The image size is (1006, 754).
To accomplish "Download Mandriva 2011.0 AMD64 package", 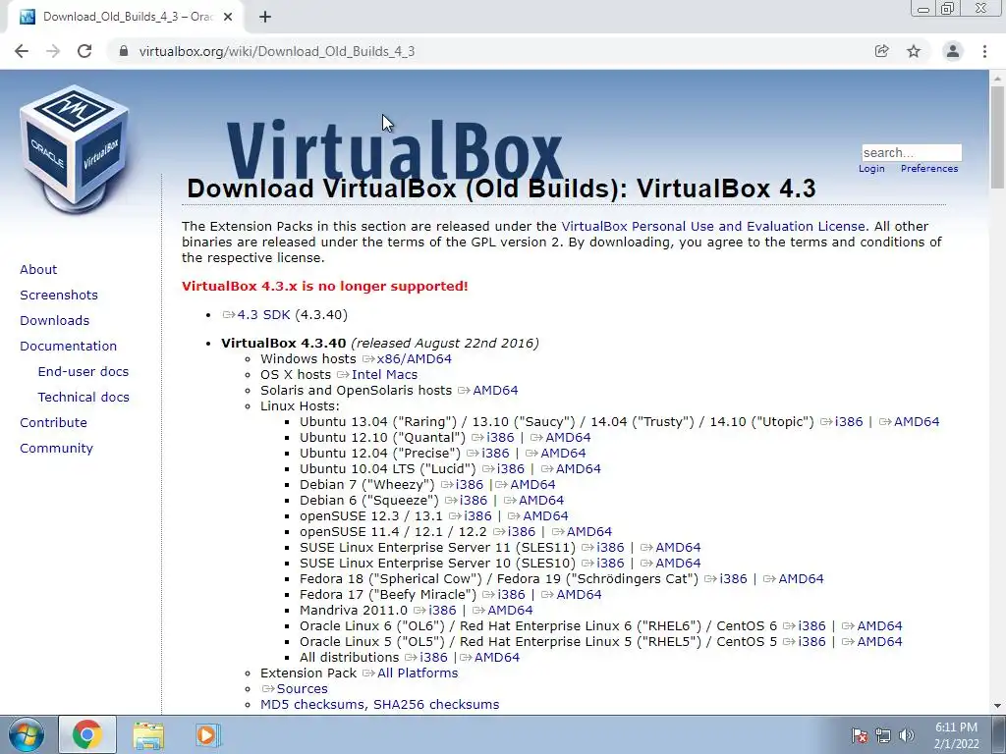I will tap(510, 611).
